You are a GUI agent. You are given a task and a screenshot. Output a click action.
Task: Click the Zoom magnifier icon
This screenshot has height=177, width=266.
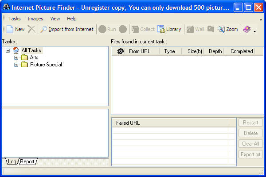coord(221,29)
